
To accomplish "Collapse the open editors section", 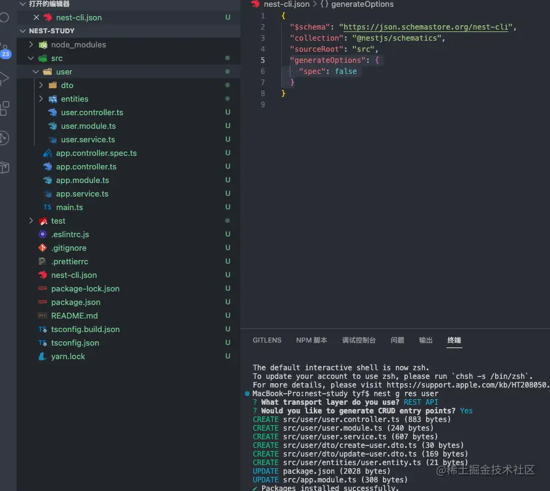I will [x=23, y=4].
